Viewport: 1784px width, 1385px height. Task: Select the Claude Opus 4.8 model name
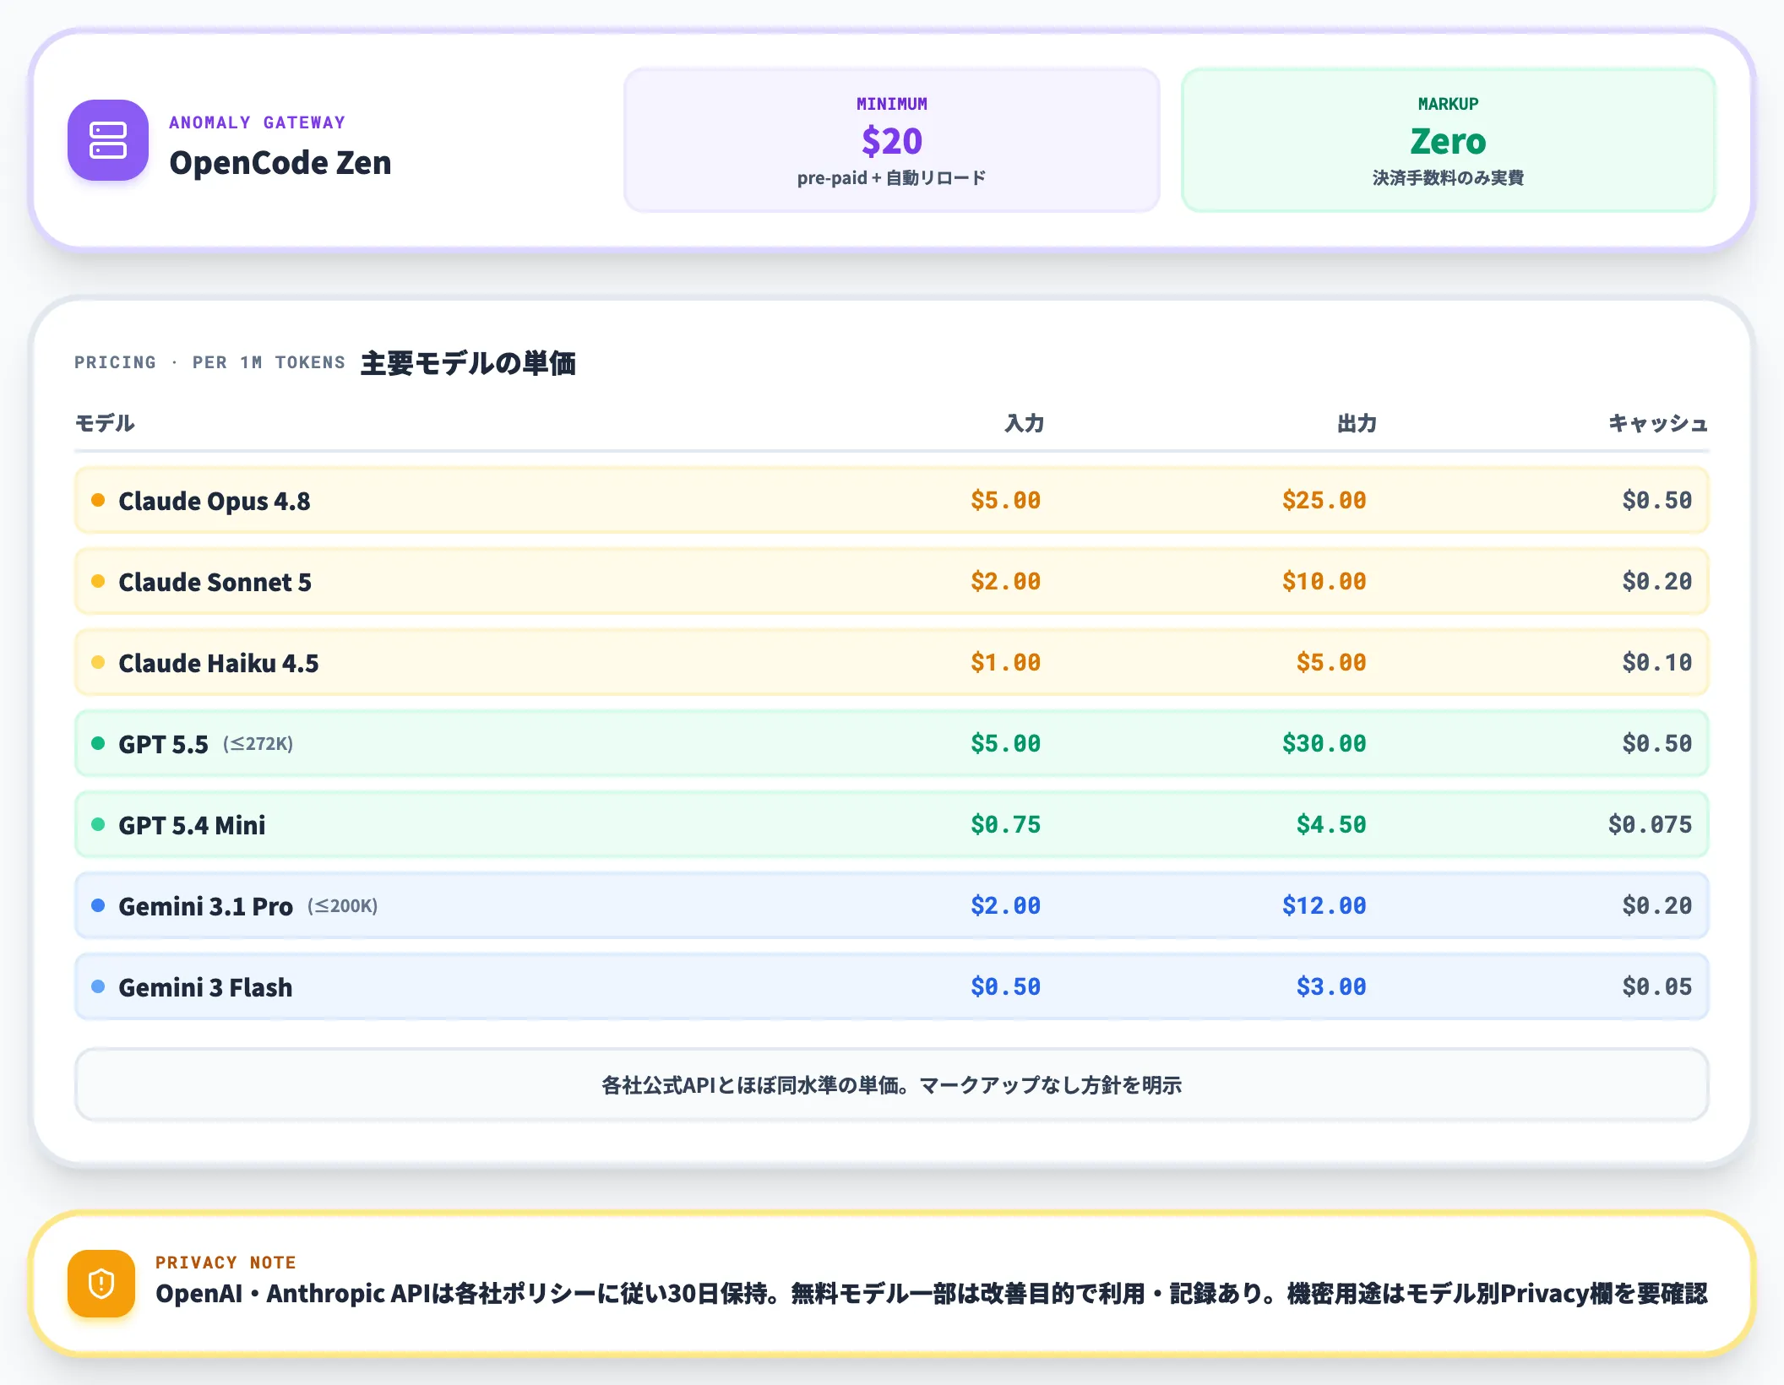pyautogui.click(x=215, y=501)
